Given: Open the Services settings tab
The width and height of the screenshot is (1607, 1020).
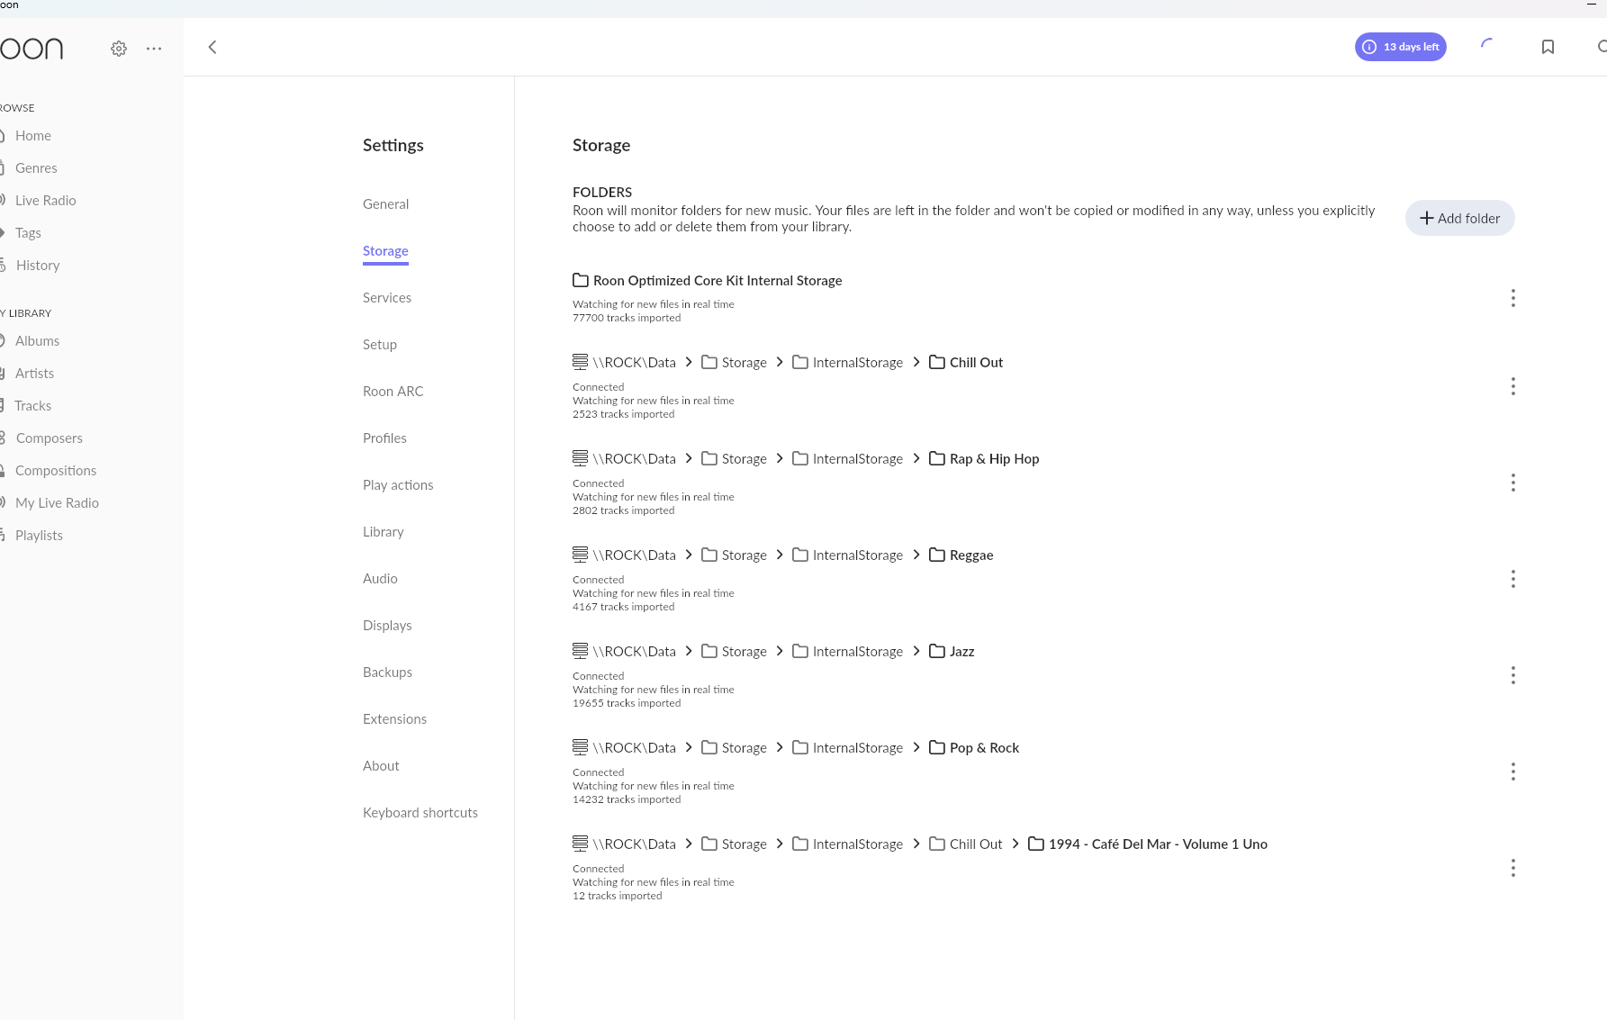Looking at the screenshot, I should (387, 298).
